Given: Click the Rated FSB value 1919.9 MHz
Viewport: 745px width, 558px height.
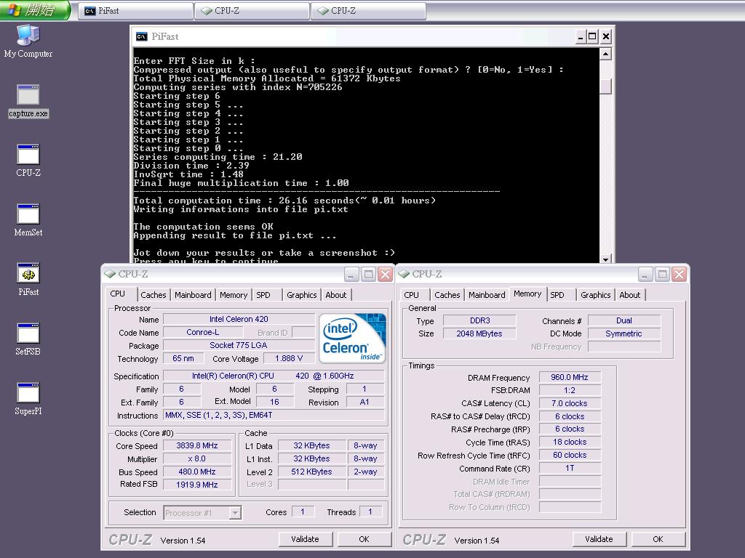Looking at the screenshot, I should coord(197,485).
